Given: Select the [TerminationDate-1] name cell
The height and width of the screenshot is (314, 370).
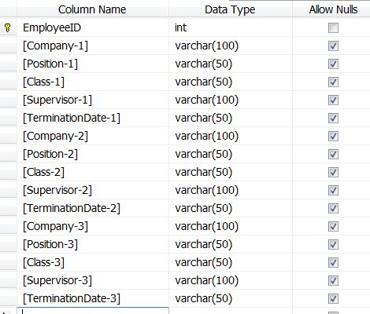Looking at the screenshot, I should (93, 118).
